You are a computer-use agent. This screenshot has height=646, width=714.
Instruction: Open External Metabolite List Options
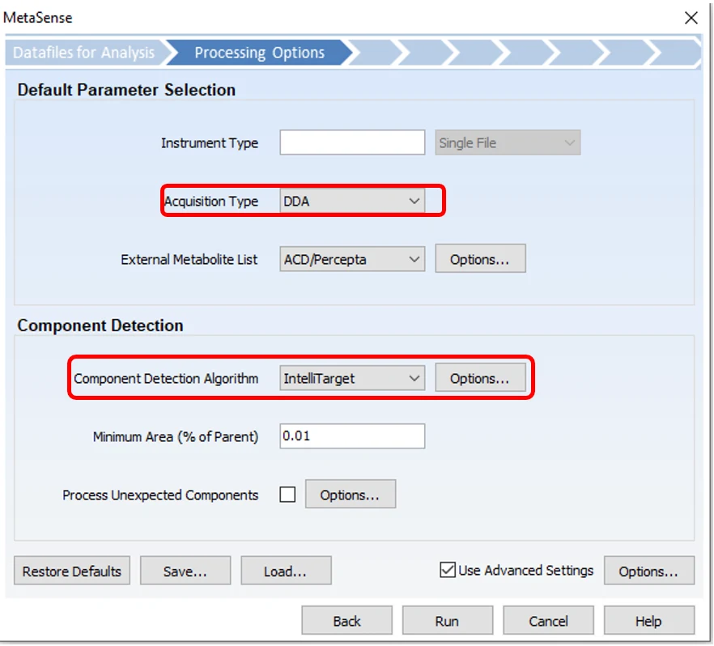480,259
